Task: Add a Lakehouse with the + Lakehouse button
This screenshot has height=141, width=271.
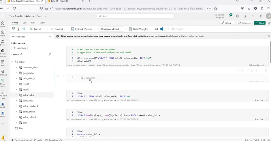Action: 20,48
